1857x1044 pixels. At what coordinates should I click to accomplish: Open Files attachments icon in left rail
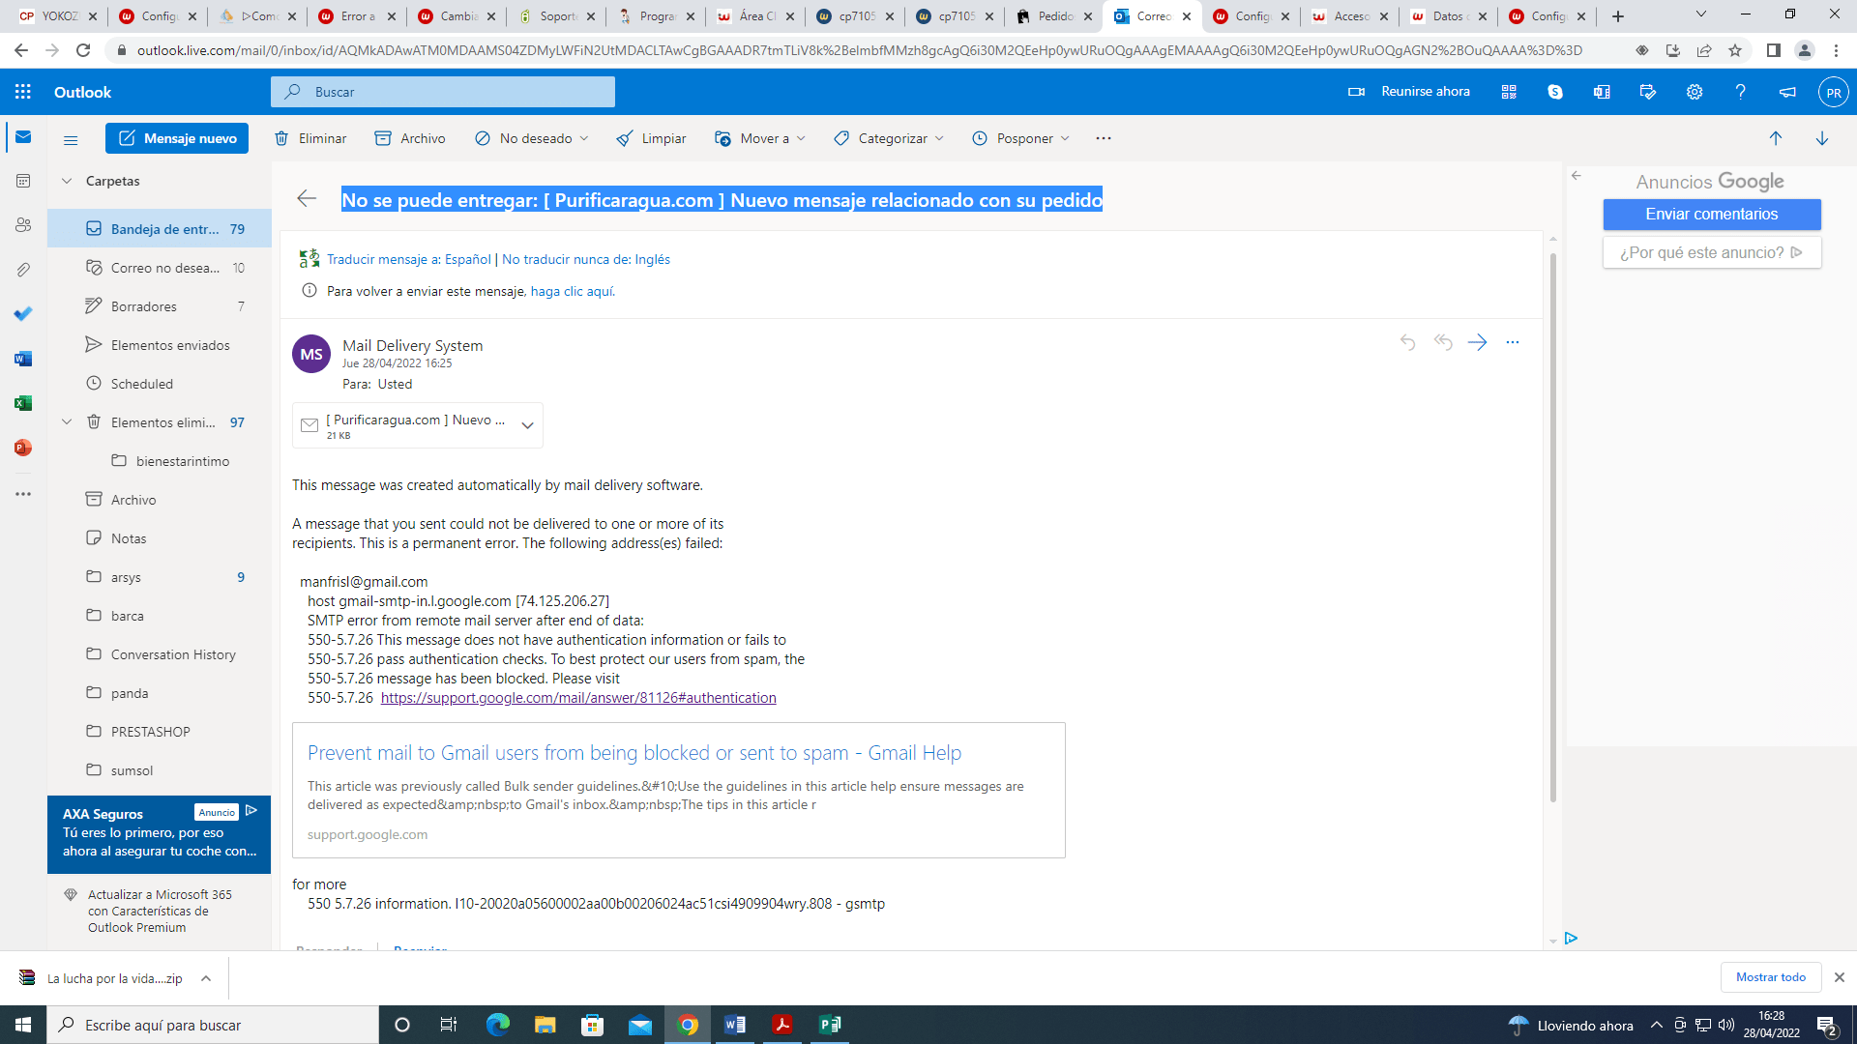tap(23, 270)
